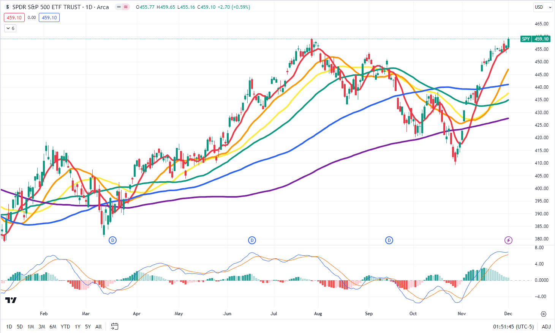This screenshot has height=333, width=555.
Task: Click the O455.77 open value
Action: [145, 7]
